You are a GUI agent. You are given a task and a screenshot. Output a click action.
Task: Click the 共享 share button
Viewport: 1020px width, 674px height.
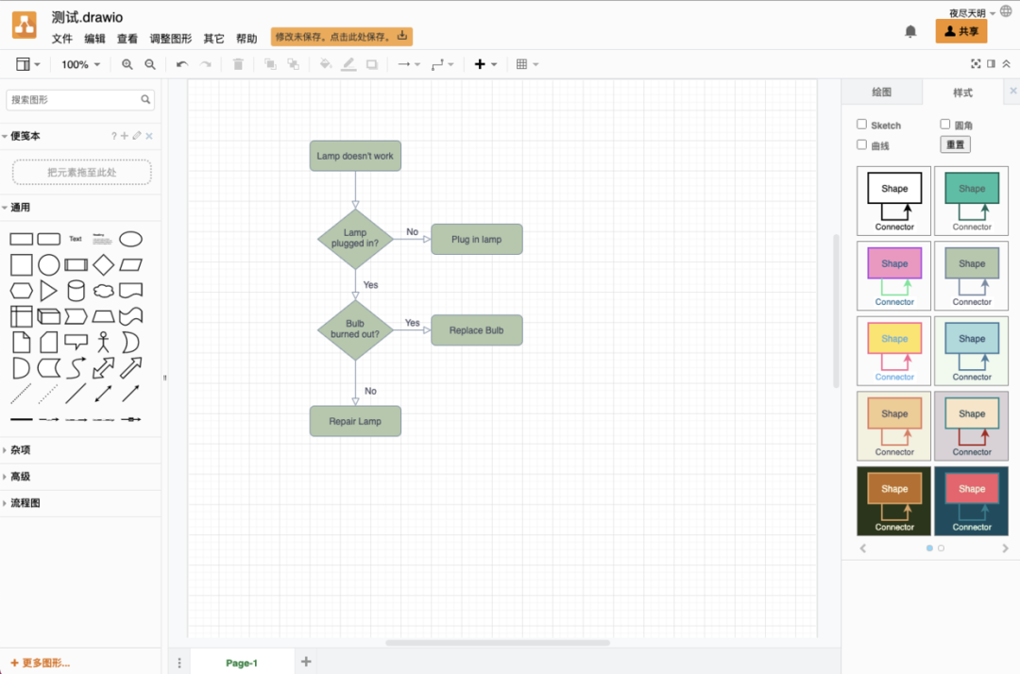coord(961,31)
